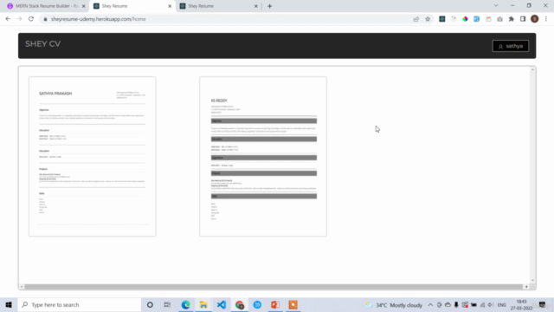This screenshot has width=554, height=312.
Task: View site security lock information
Action: (45, 19)
